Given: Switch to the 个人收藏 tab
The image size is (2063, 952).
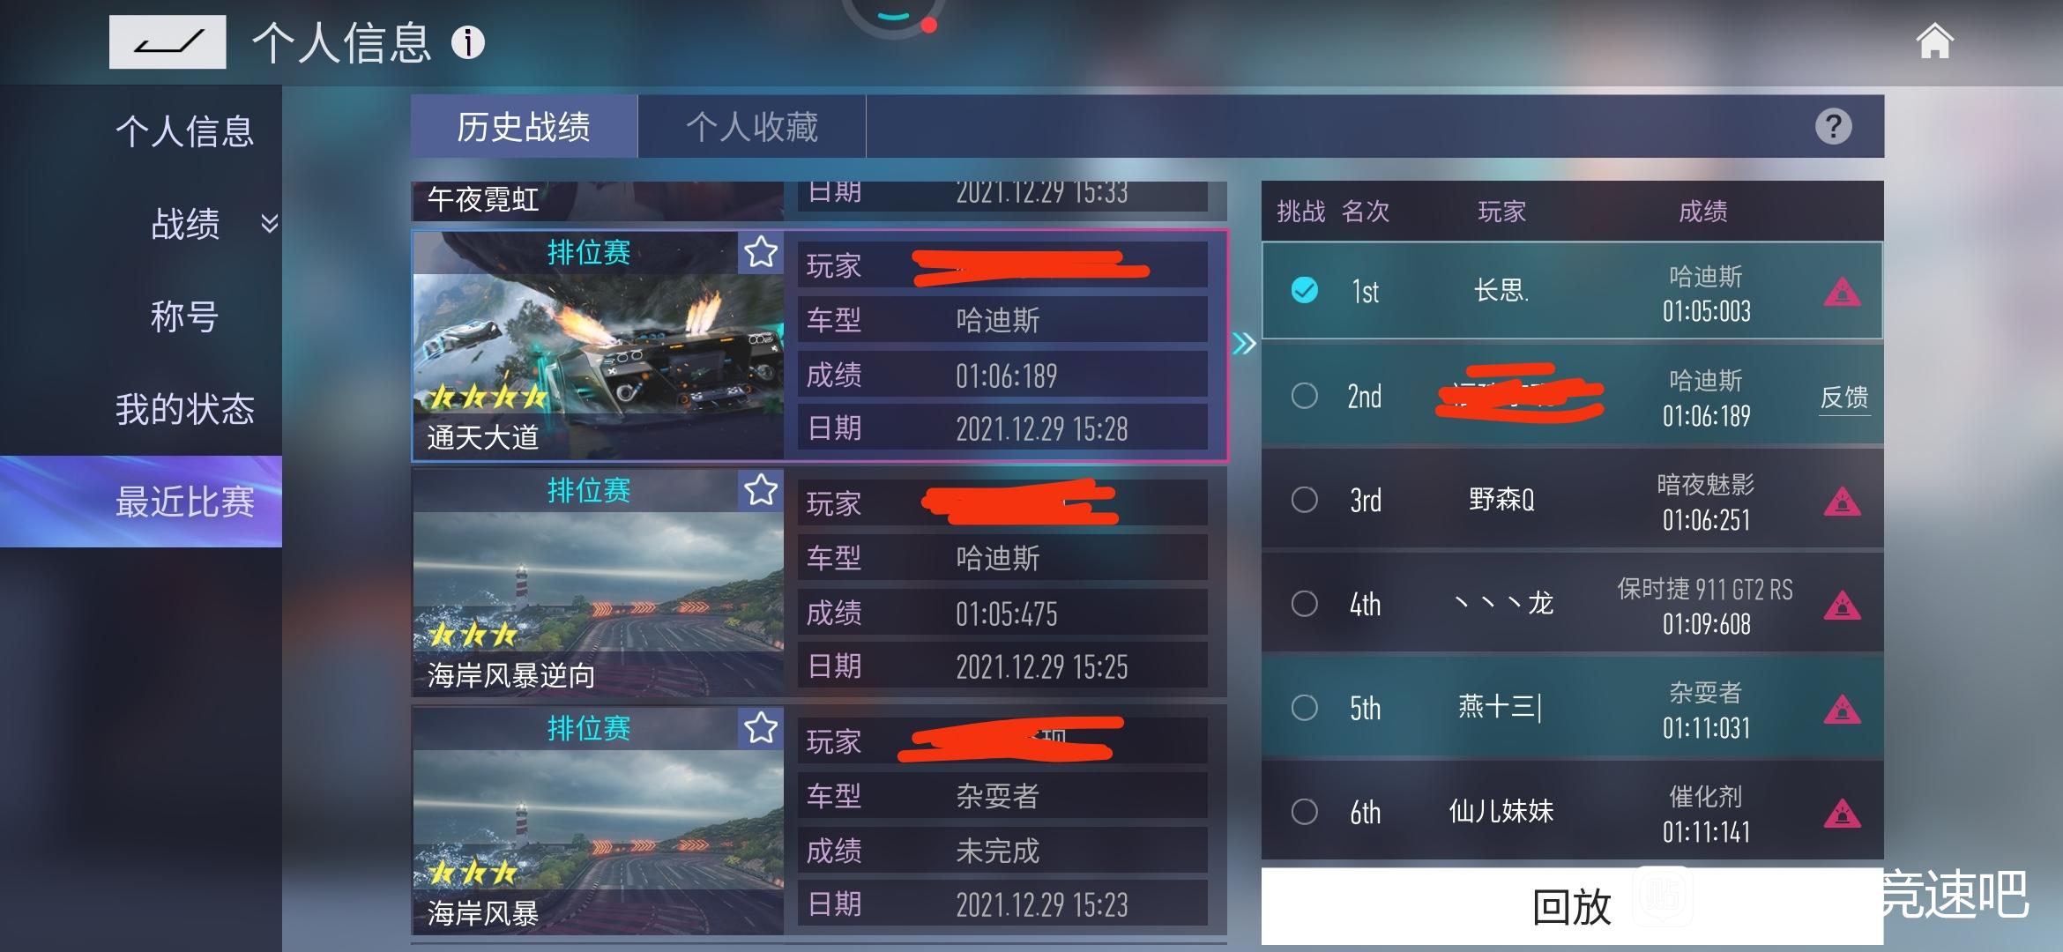Looking at the screenshot, I should click(x=752, y=126).
